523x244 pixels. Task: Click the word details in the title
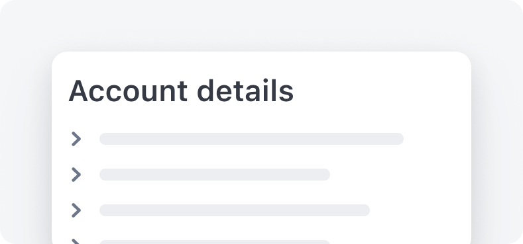click(x=245, y=91)
